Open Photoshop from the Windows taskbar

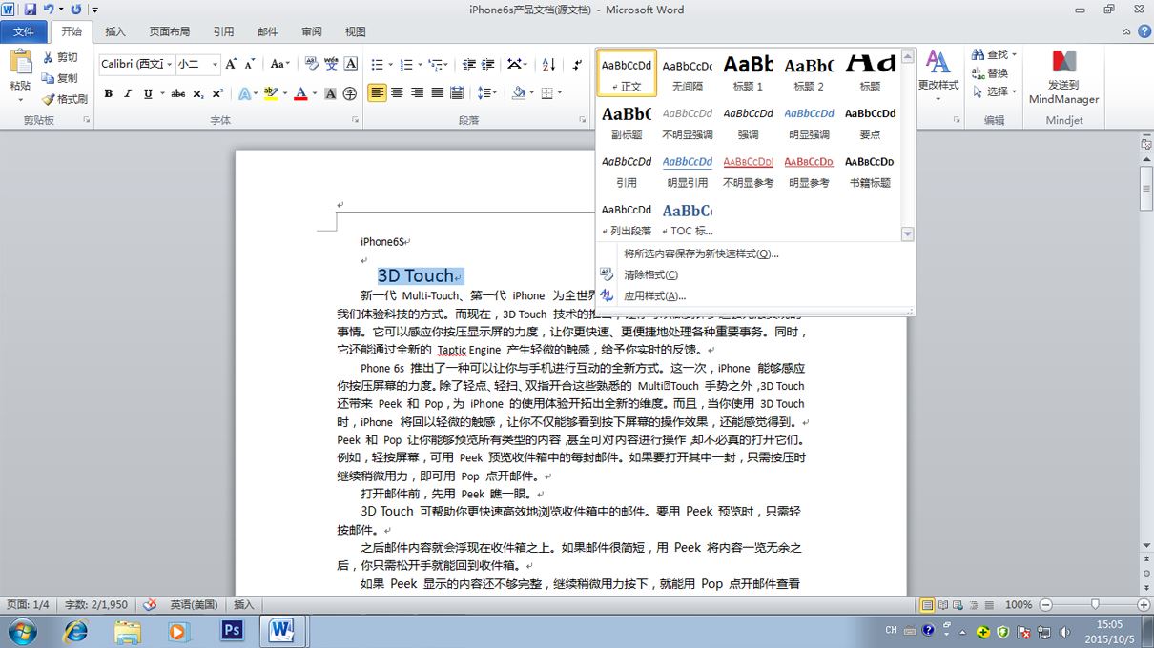[x=232, y=630]
